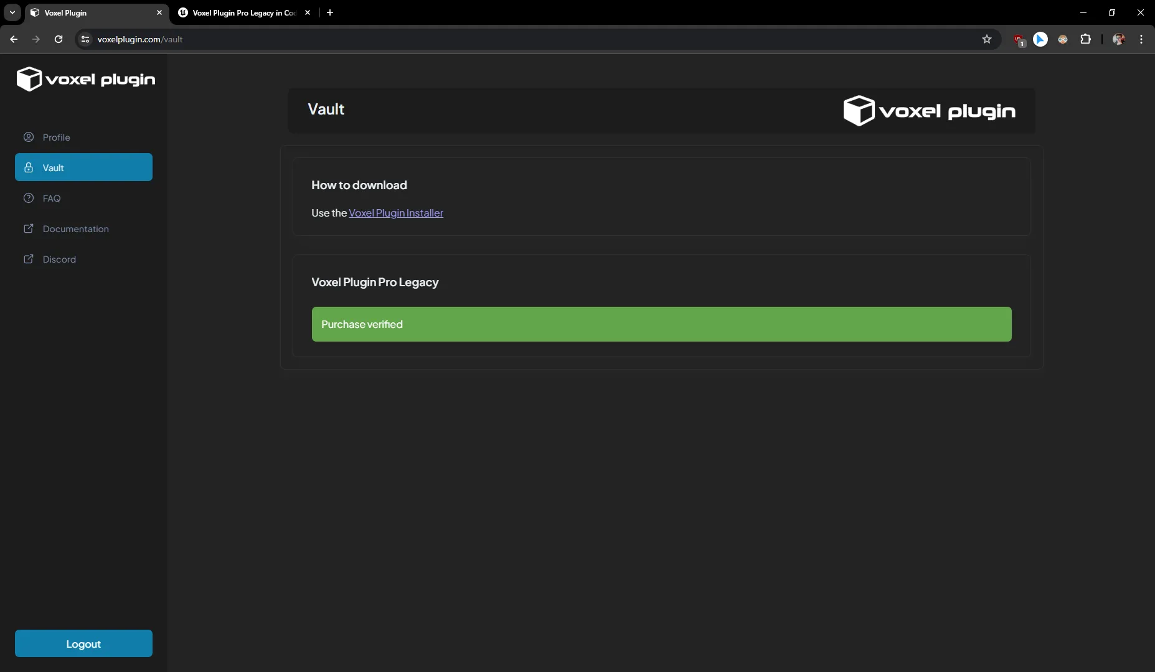Open the Profile page from sidebar
Viewport: 1155px width, 672px height.
click(56, 137)
